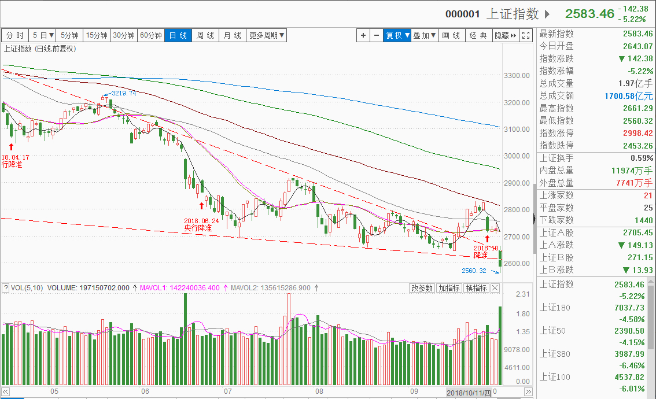Viewport: 656px width, 399px height.
Task: Click the 指数涨停 value 2998.42
Action: pyautogui.click(x=638, y=133)
